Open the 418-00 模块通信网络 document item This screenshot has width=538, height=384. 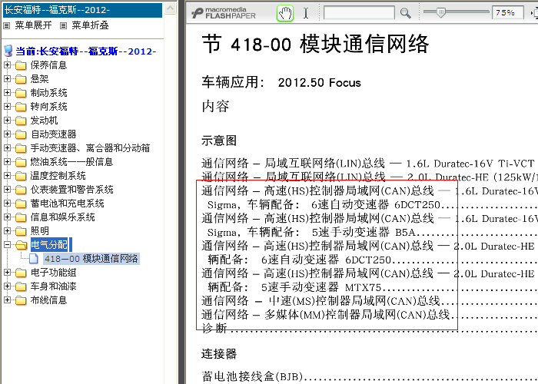pos(91,259)
